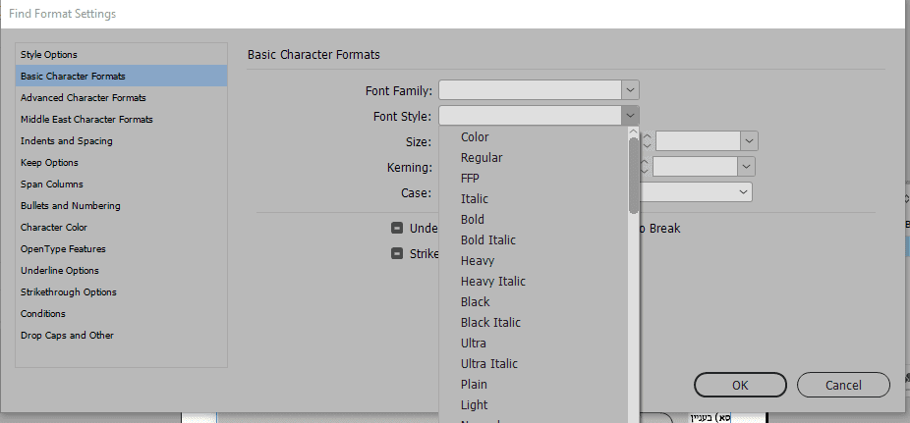Open the Style Options section

click(49, 54)
